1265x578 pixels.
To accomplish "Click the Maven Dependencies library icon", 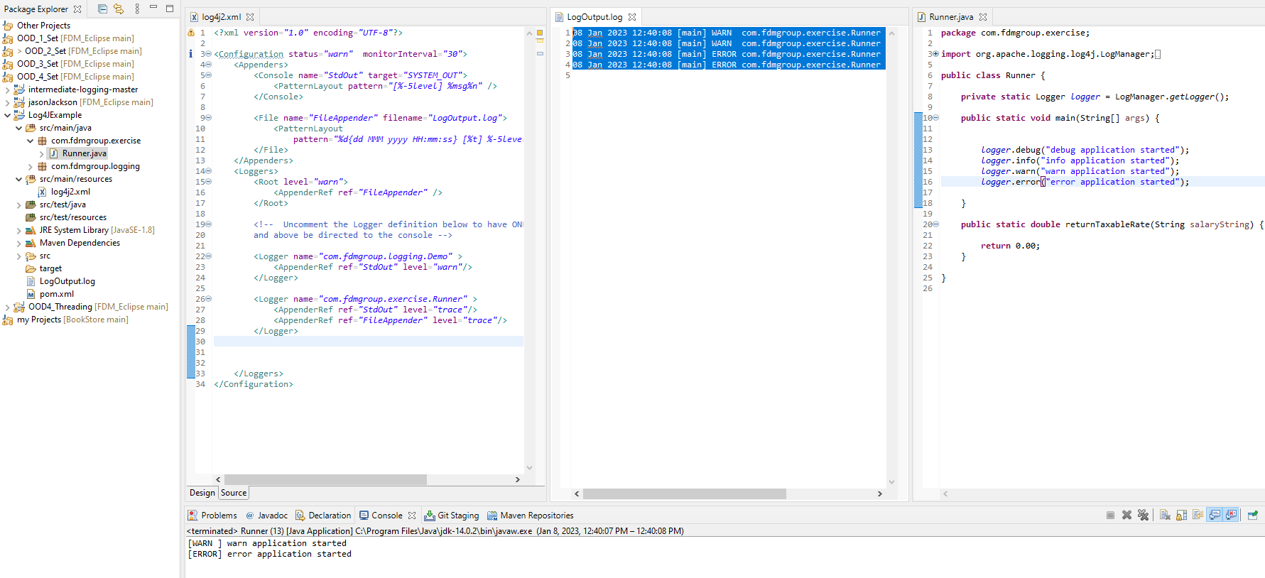I will click(x=31, y=243).
